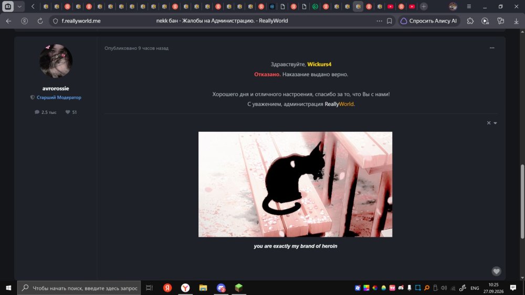Open the Wi-Fi network tray icon
Image resolution: width=525 pixels, height=295 pixels.
454,288
